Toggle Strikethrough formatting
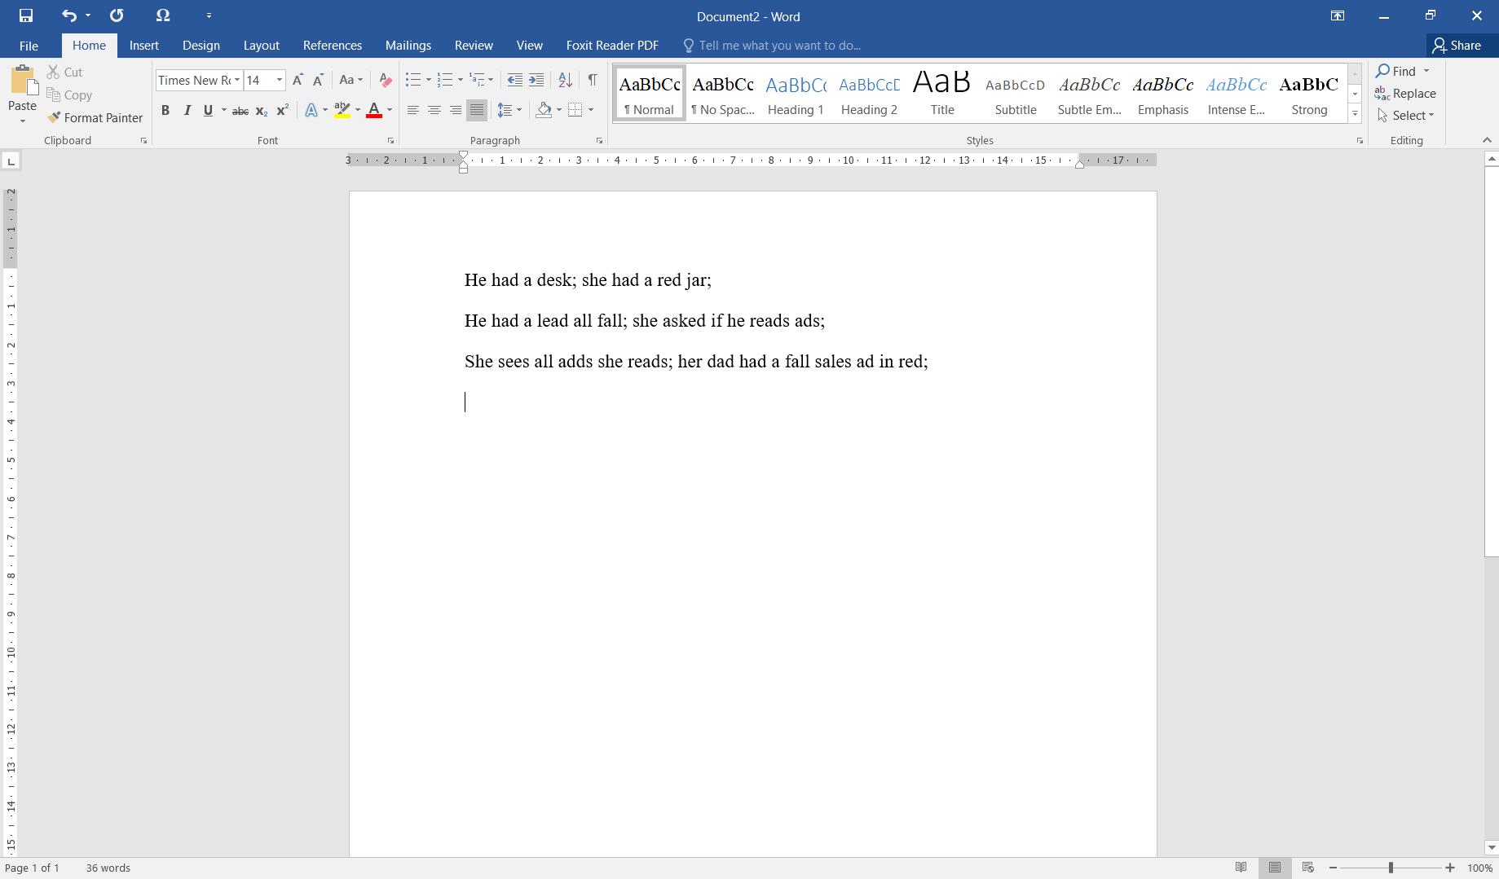This screenshot has height=879, width=1499. point(240,110)
